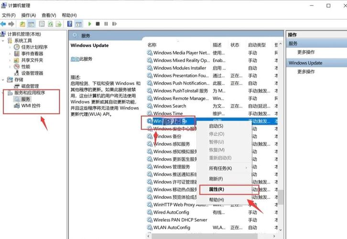Viewport: 347px width, 239px height.
Task: Click the 启动 link for this service
Action: pos(75,59)
